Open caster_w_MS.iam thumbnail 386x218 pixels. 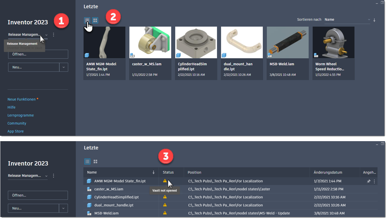(150, 42)
